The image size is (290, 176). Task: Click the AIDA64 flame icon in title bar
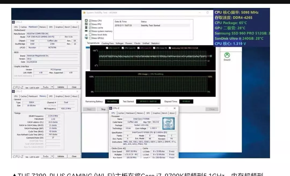(84, 13)
